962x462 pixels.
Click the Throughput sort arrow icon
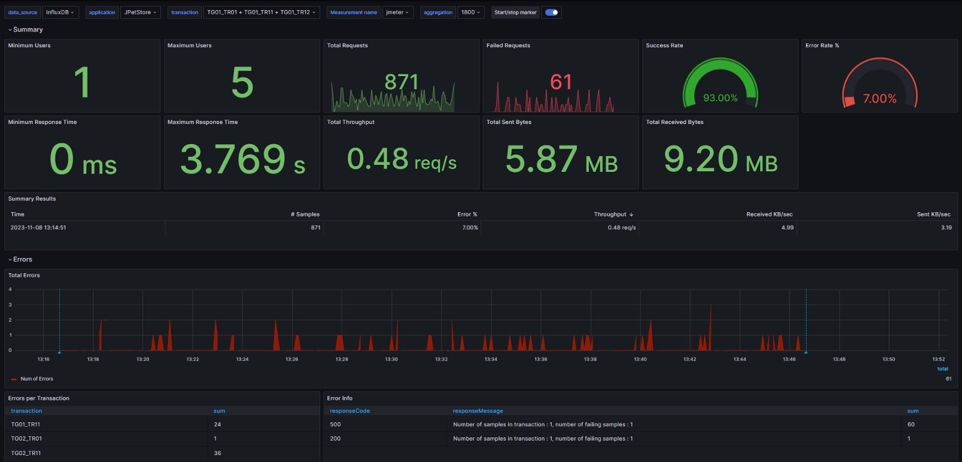point(632,215)
